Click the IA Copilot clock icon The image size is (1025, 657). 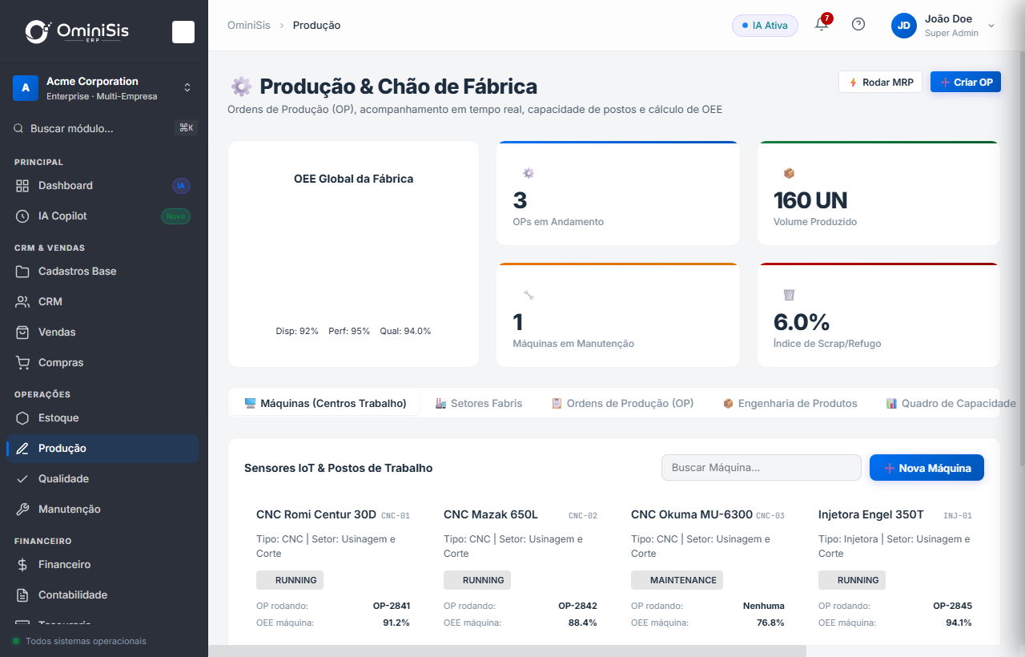pos(22,216)
